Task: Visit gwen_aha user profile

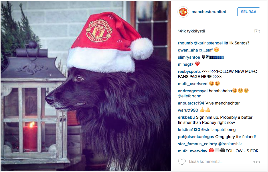Action: pyautogui.click(x=188, y=50)
